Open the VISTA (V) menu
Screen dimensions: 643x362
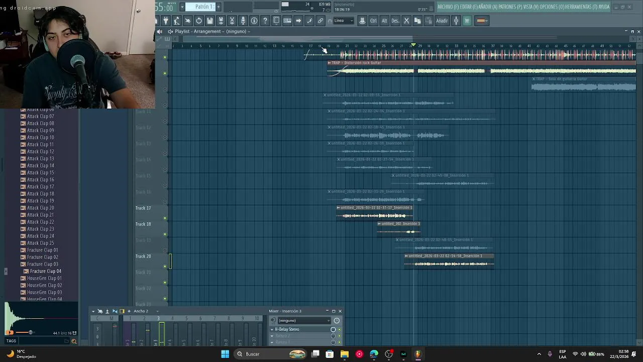531,7
